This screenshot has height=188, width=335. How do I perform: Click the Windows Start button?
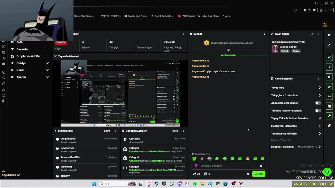pyautogui.click(x=94, y=184)
